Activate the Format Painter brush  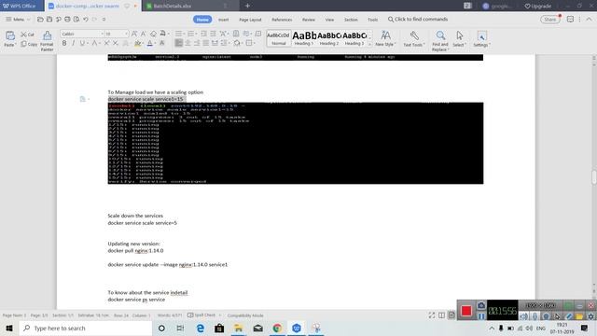[47, 36]
